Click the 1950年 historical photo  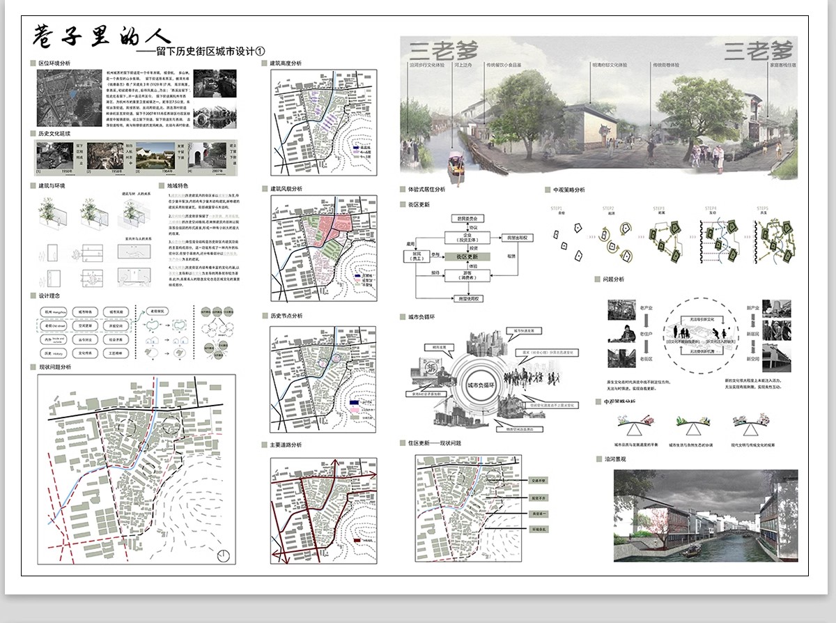55,156
